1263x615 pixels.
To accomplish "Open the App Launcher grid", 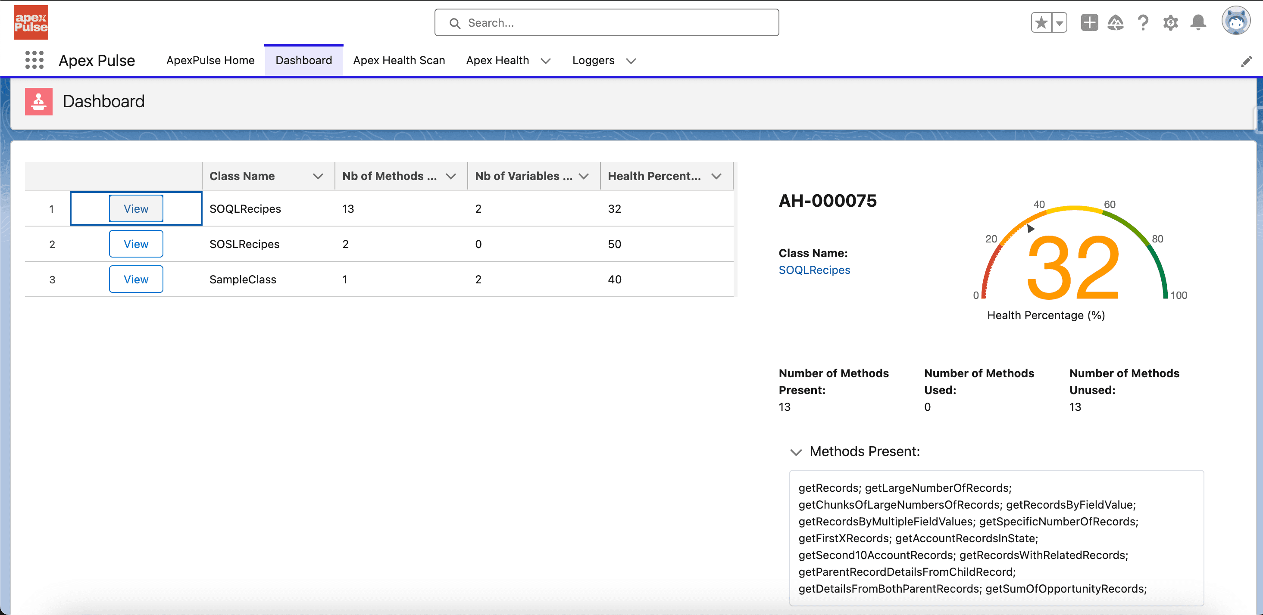I will pos(34,60).
